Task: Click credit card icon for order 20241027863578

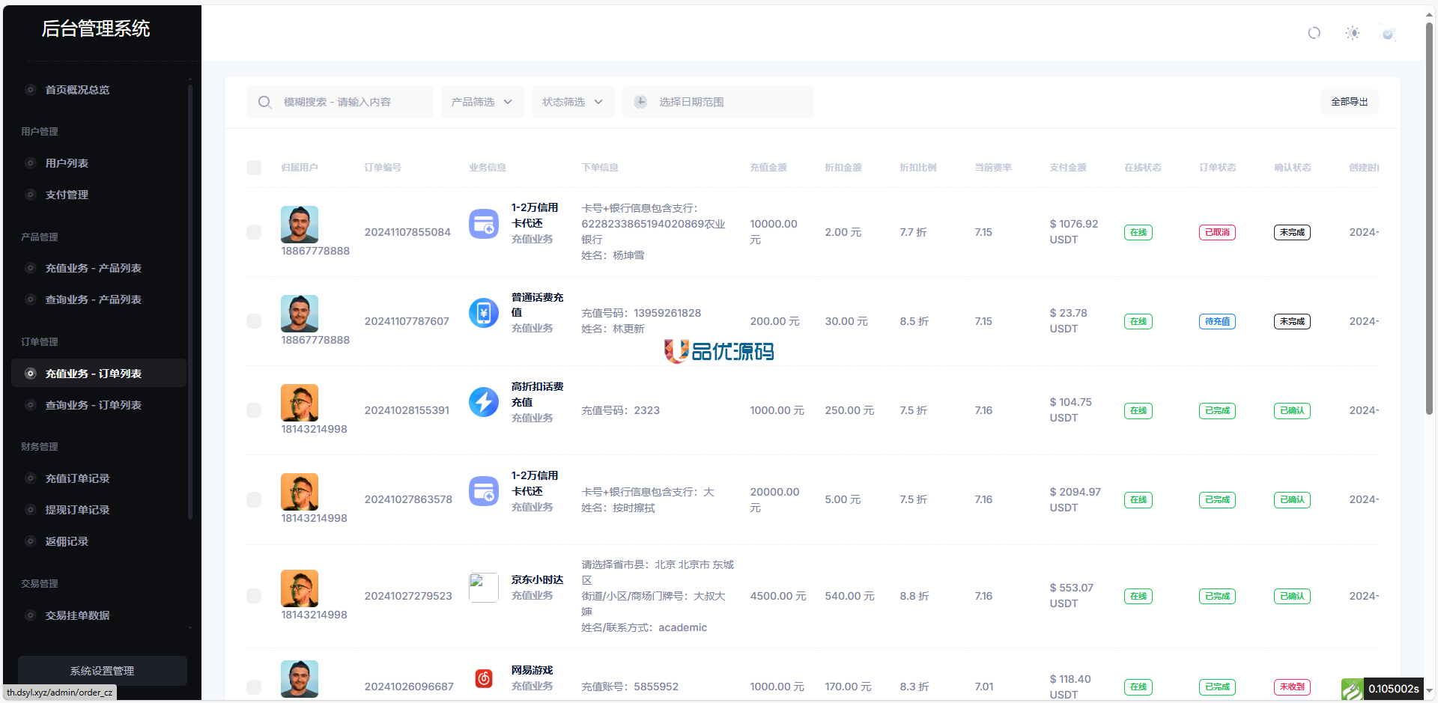Action: (x=484, y=491)
